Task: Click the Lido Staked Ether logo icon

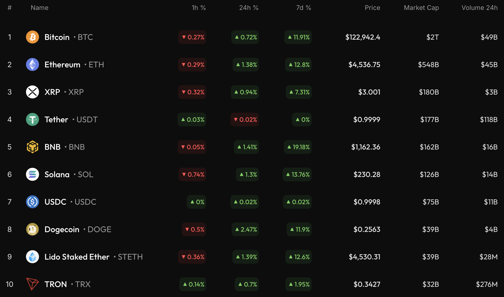Action: (x=32, y=257)
